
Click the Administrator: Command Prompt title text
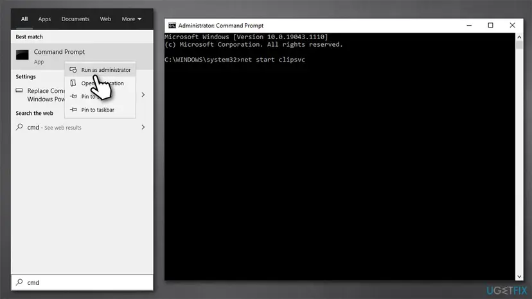[x=221, y=26]
